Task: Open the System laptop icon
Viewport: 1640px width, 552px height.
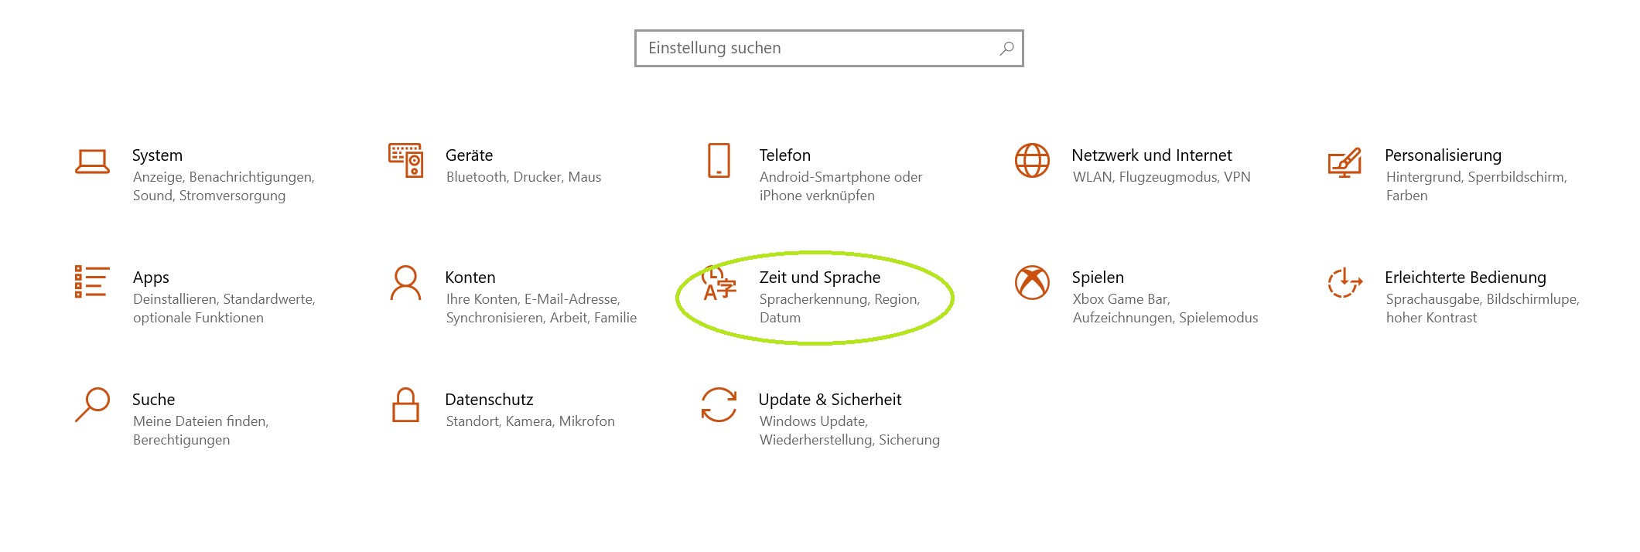Action: pyautogui.click(x=92, y=161)
